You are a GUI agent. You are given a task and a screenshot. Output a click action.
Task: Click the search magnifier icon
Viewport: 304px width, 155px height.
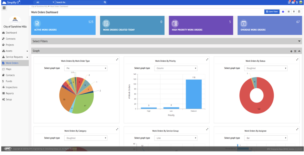(x=105, y=2)
